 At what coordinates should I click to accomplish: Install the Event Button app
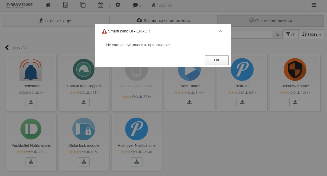coord(189,102)
